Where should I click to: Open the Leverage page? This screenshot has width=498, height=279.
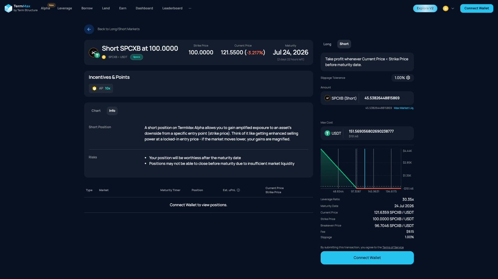click(65, 8)
